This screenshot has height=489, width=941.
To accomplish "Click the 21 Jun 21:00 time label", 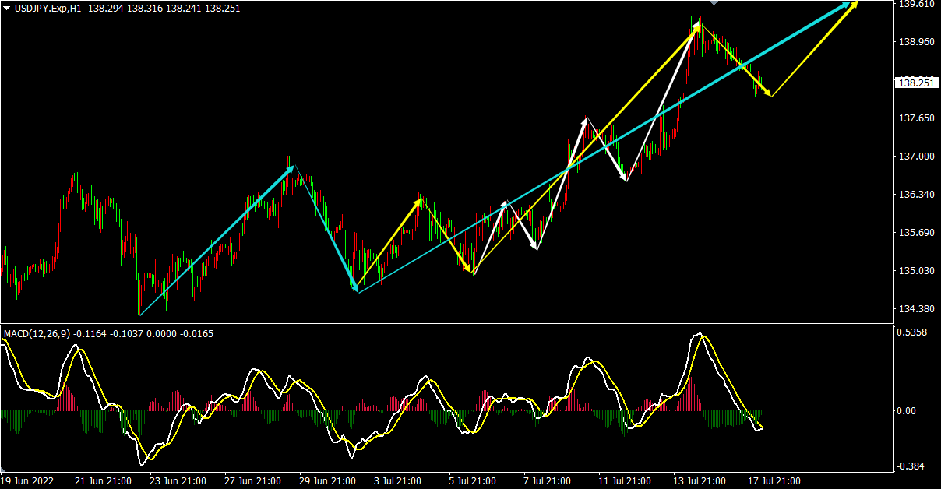I will click(101, 480).
